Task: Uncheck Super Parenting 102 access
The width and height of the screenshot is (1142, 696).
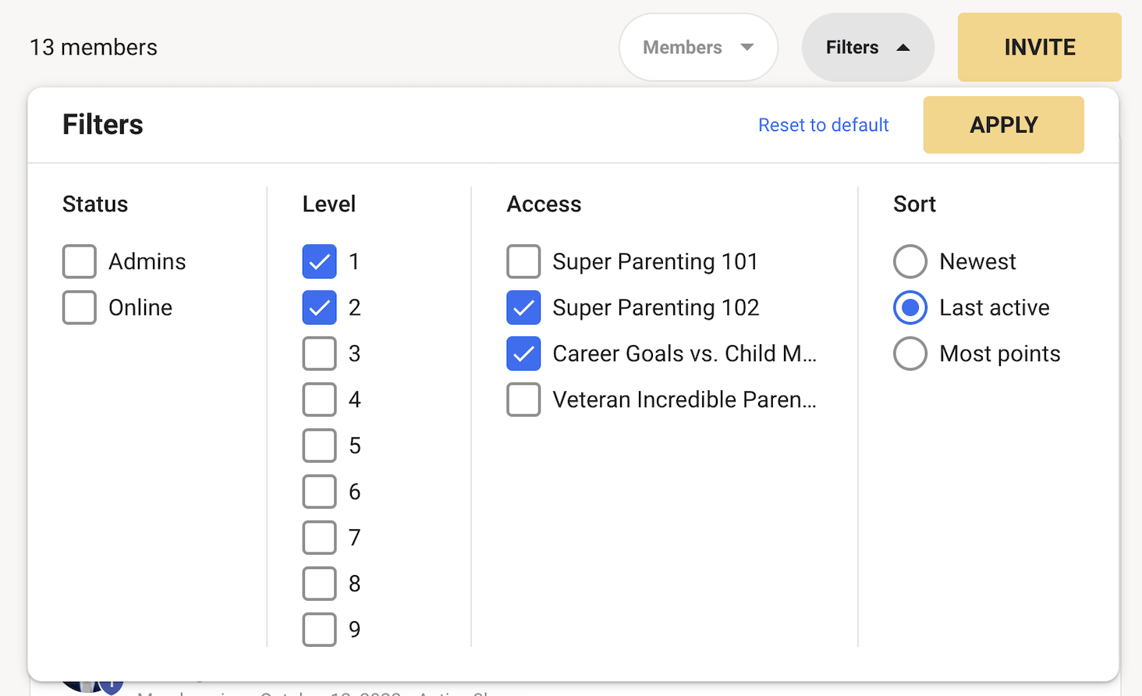Action: [x=523, y=307]
